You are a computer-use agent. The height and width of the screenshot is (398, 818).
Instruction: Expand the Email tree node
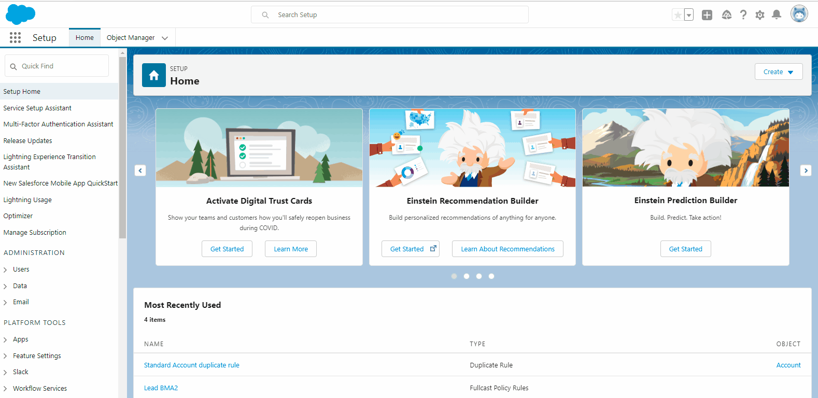pyautogui.click(x=6, y=302)
